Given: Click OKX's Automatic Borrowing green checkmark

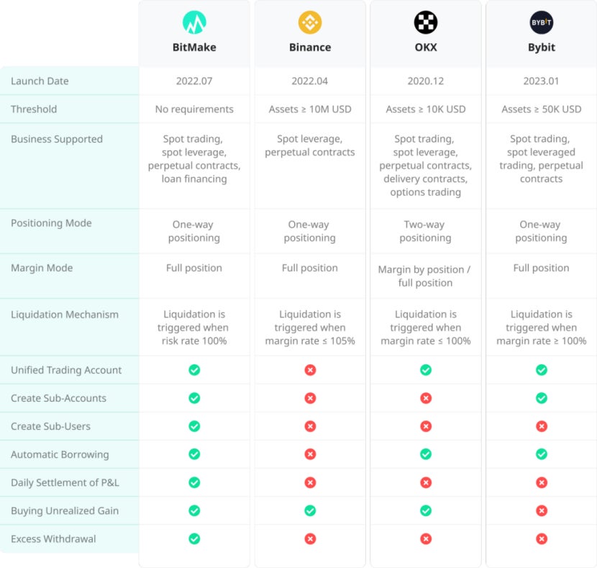Looking at the screenshot, I should click(426, 454).
